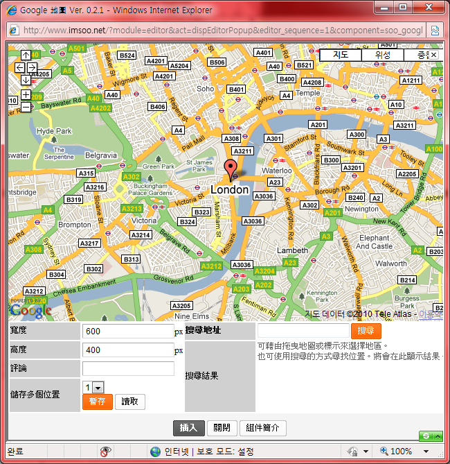Click the B406 road sign on the map
450x464 pixels.
click(157, 107)
